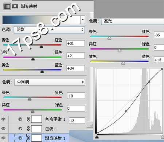
Task: Select the layer mask thumbnail of 色彩平衡 1
Action: [36, 119]
